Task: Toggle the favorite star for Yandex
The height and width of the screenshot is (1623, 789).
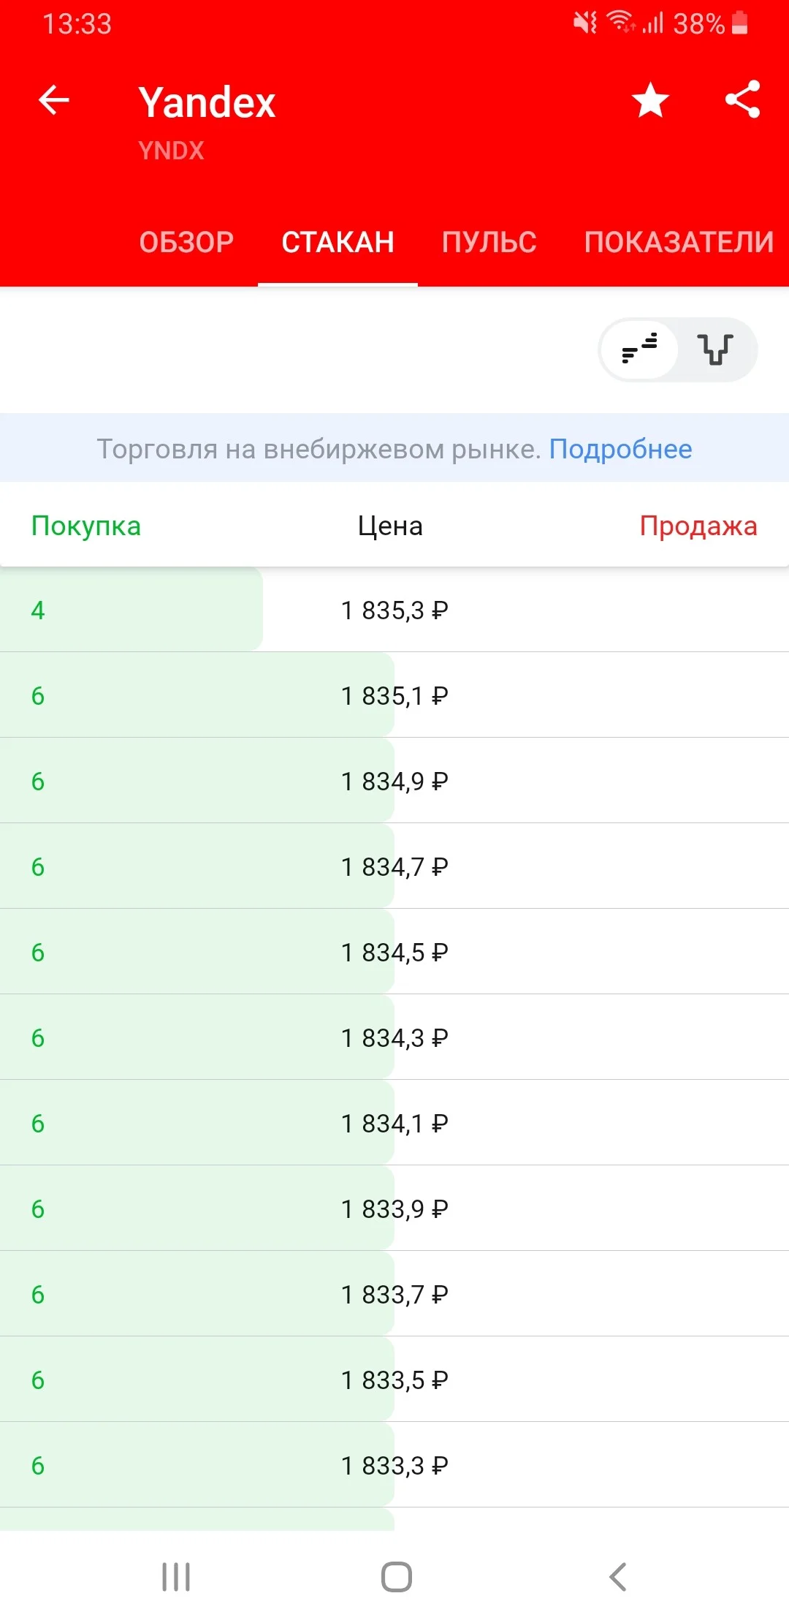Action: 650,100
